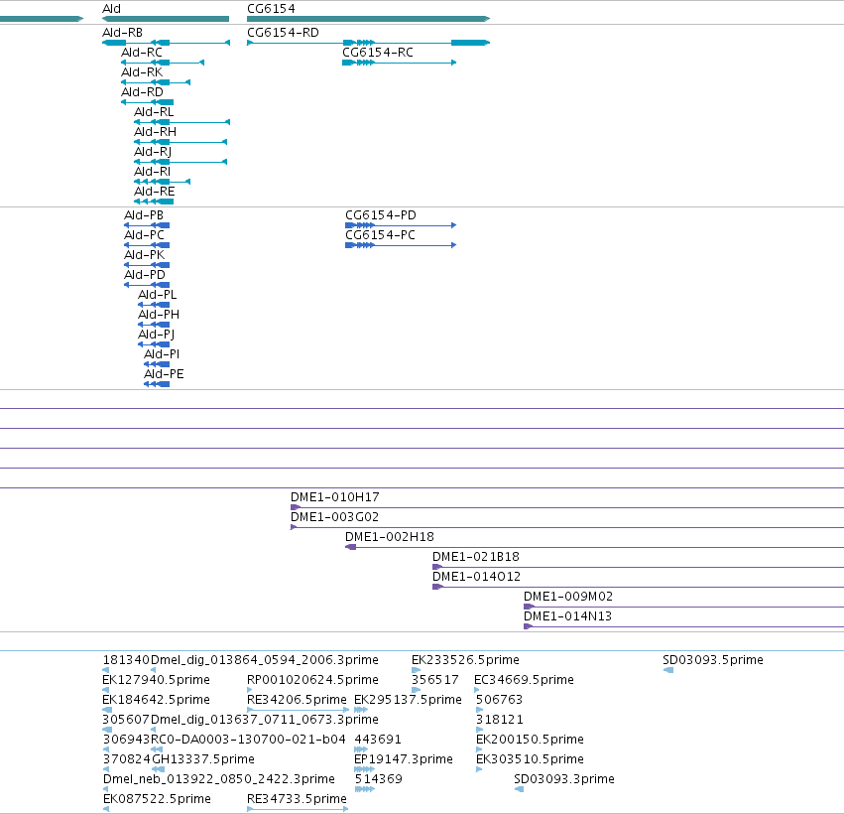Select the Ald-RL transcript label
Screen dimensions: 844x814
(154, 112)
